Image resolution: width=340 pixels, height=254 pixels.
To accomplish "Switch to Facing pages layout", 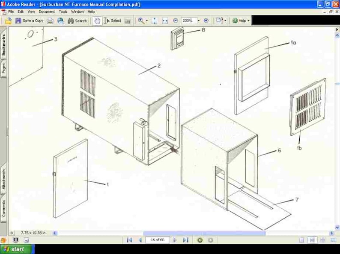I will coord(333,240).
